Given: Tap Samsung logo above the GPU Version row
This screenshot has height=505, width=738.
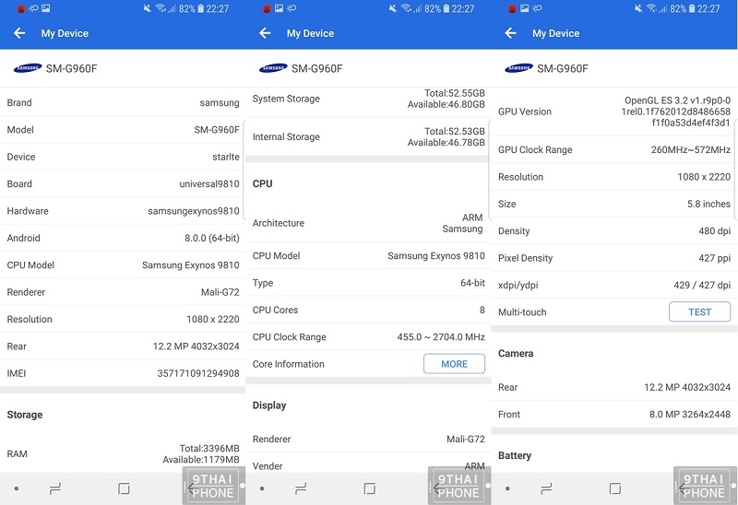Looking at the screenshot, I should point(518,68).
